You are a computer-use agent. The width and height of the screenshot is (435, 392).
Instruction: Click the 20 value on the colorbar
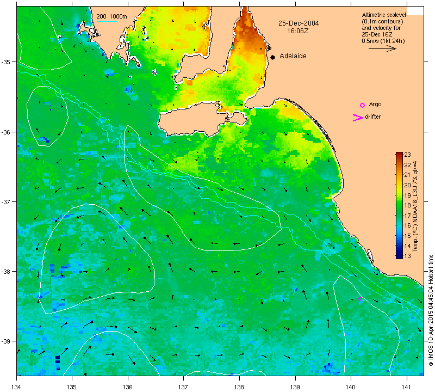407,185
